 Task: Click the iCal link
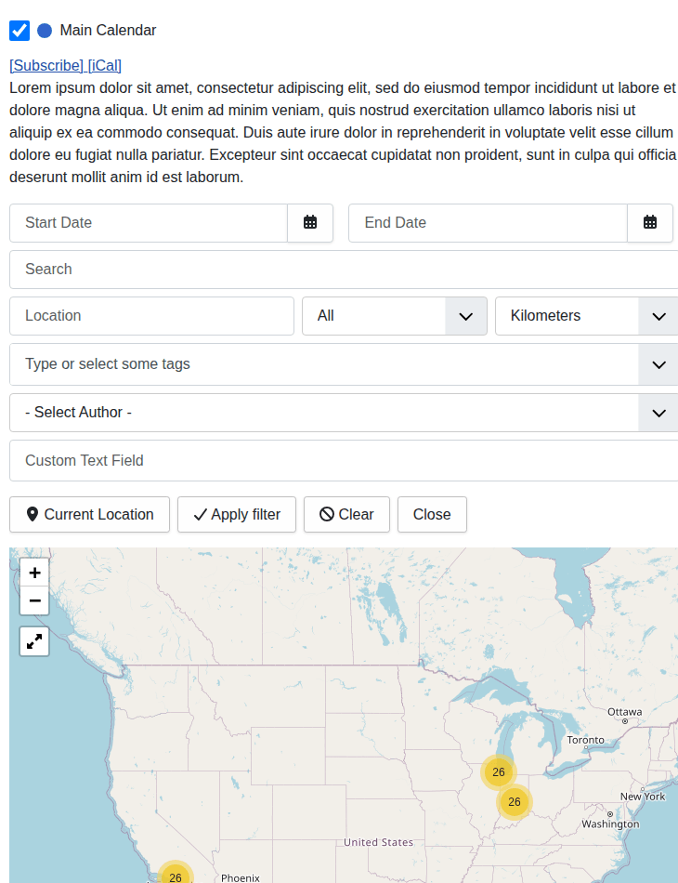coord(105,65)
